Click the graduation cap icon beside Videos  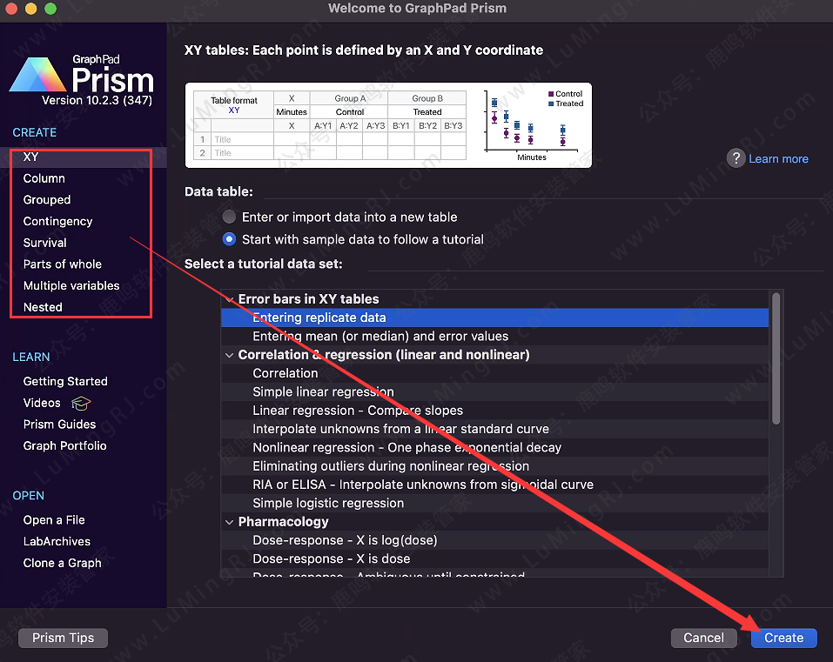click(x=81, y=404)
